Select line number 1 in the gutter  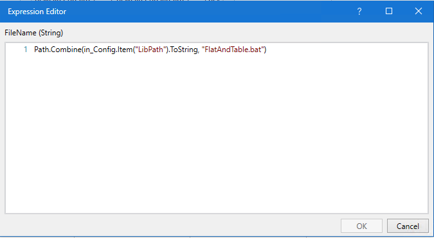(26, 50)
